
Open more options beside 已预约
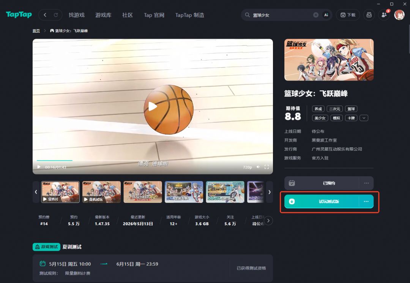pos(366,183)
